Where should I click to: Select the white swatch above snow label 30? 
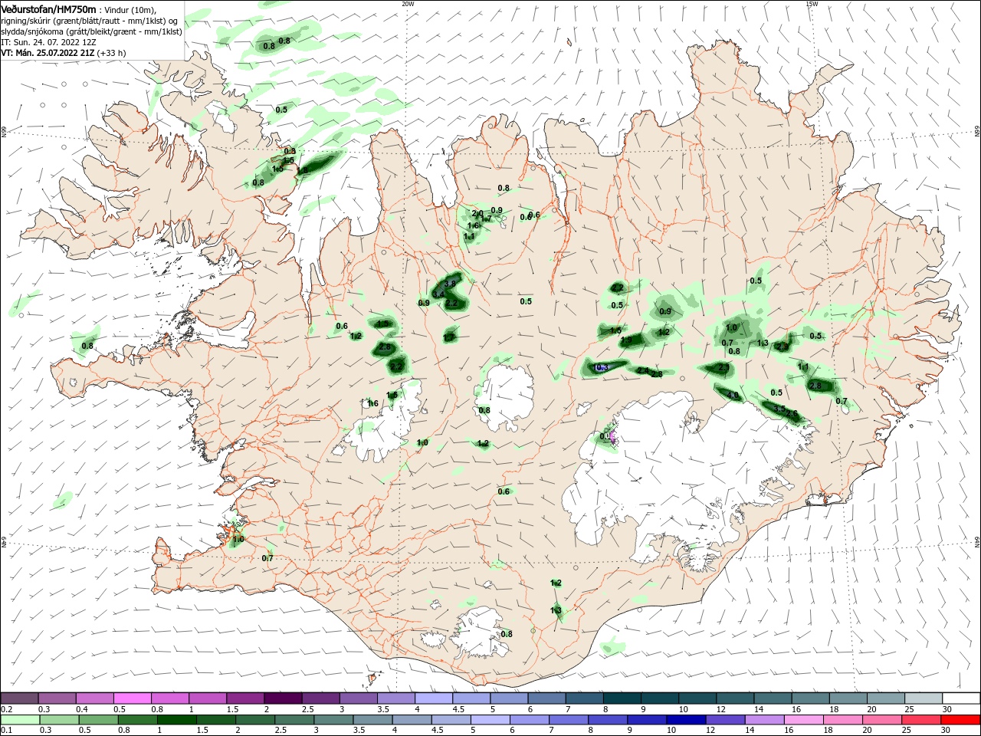tap(962, 698)
